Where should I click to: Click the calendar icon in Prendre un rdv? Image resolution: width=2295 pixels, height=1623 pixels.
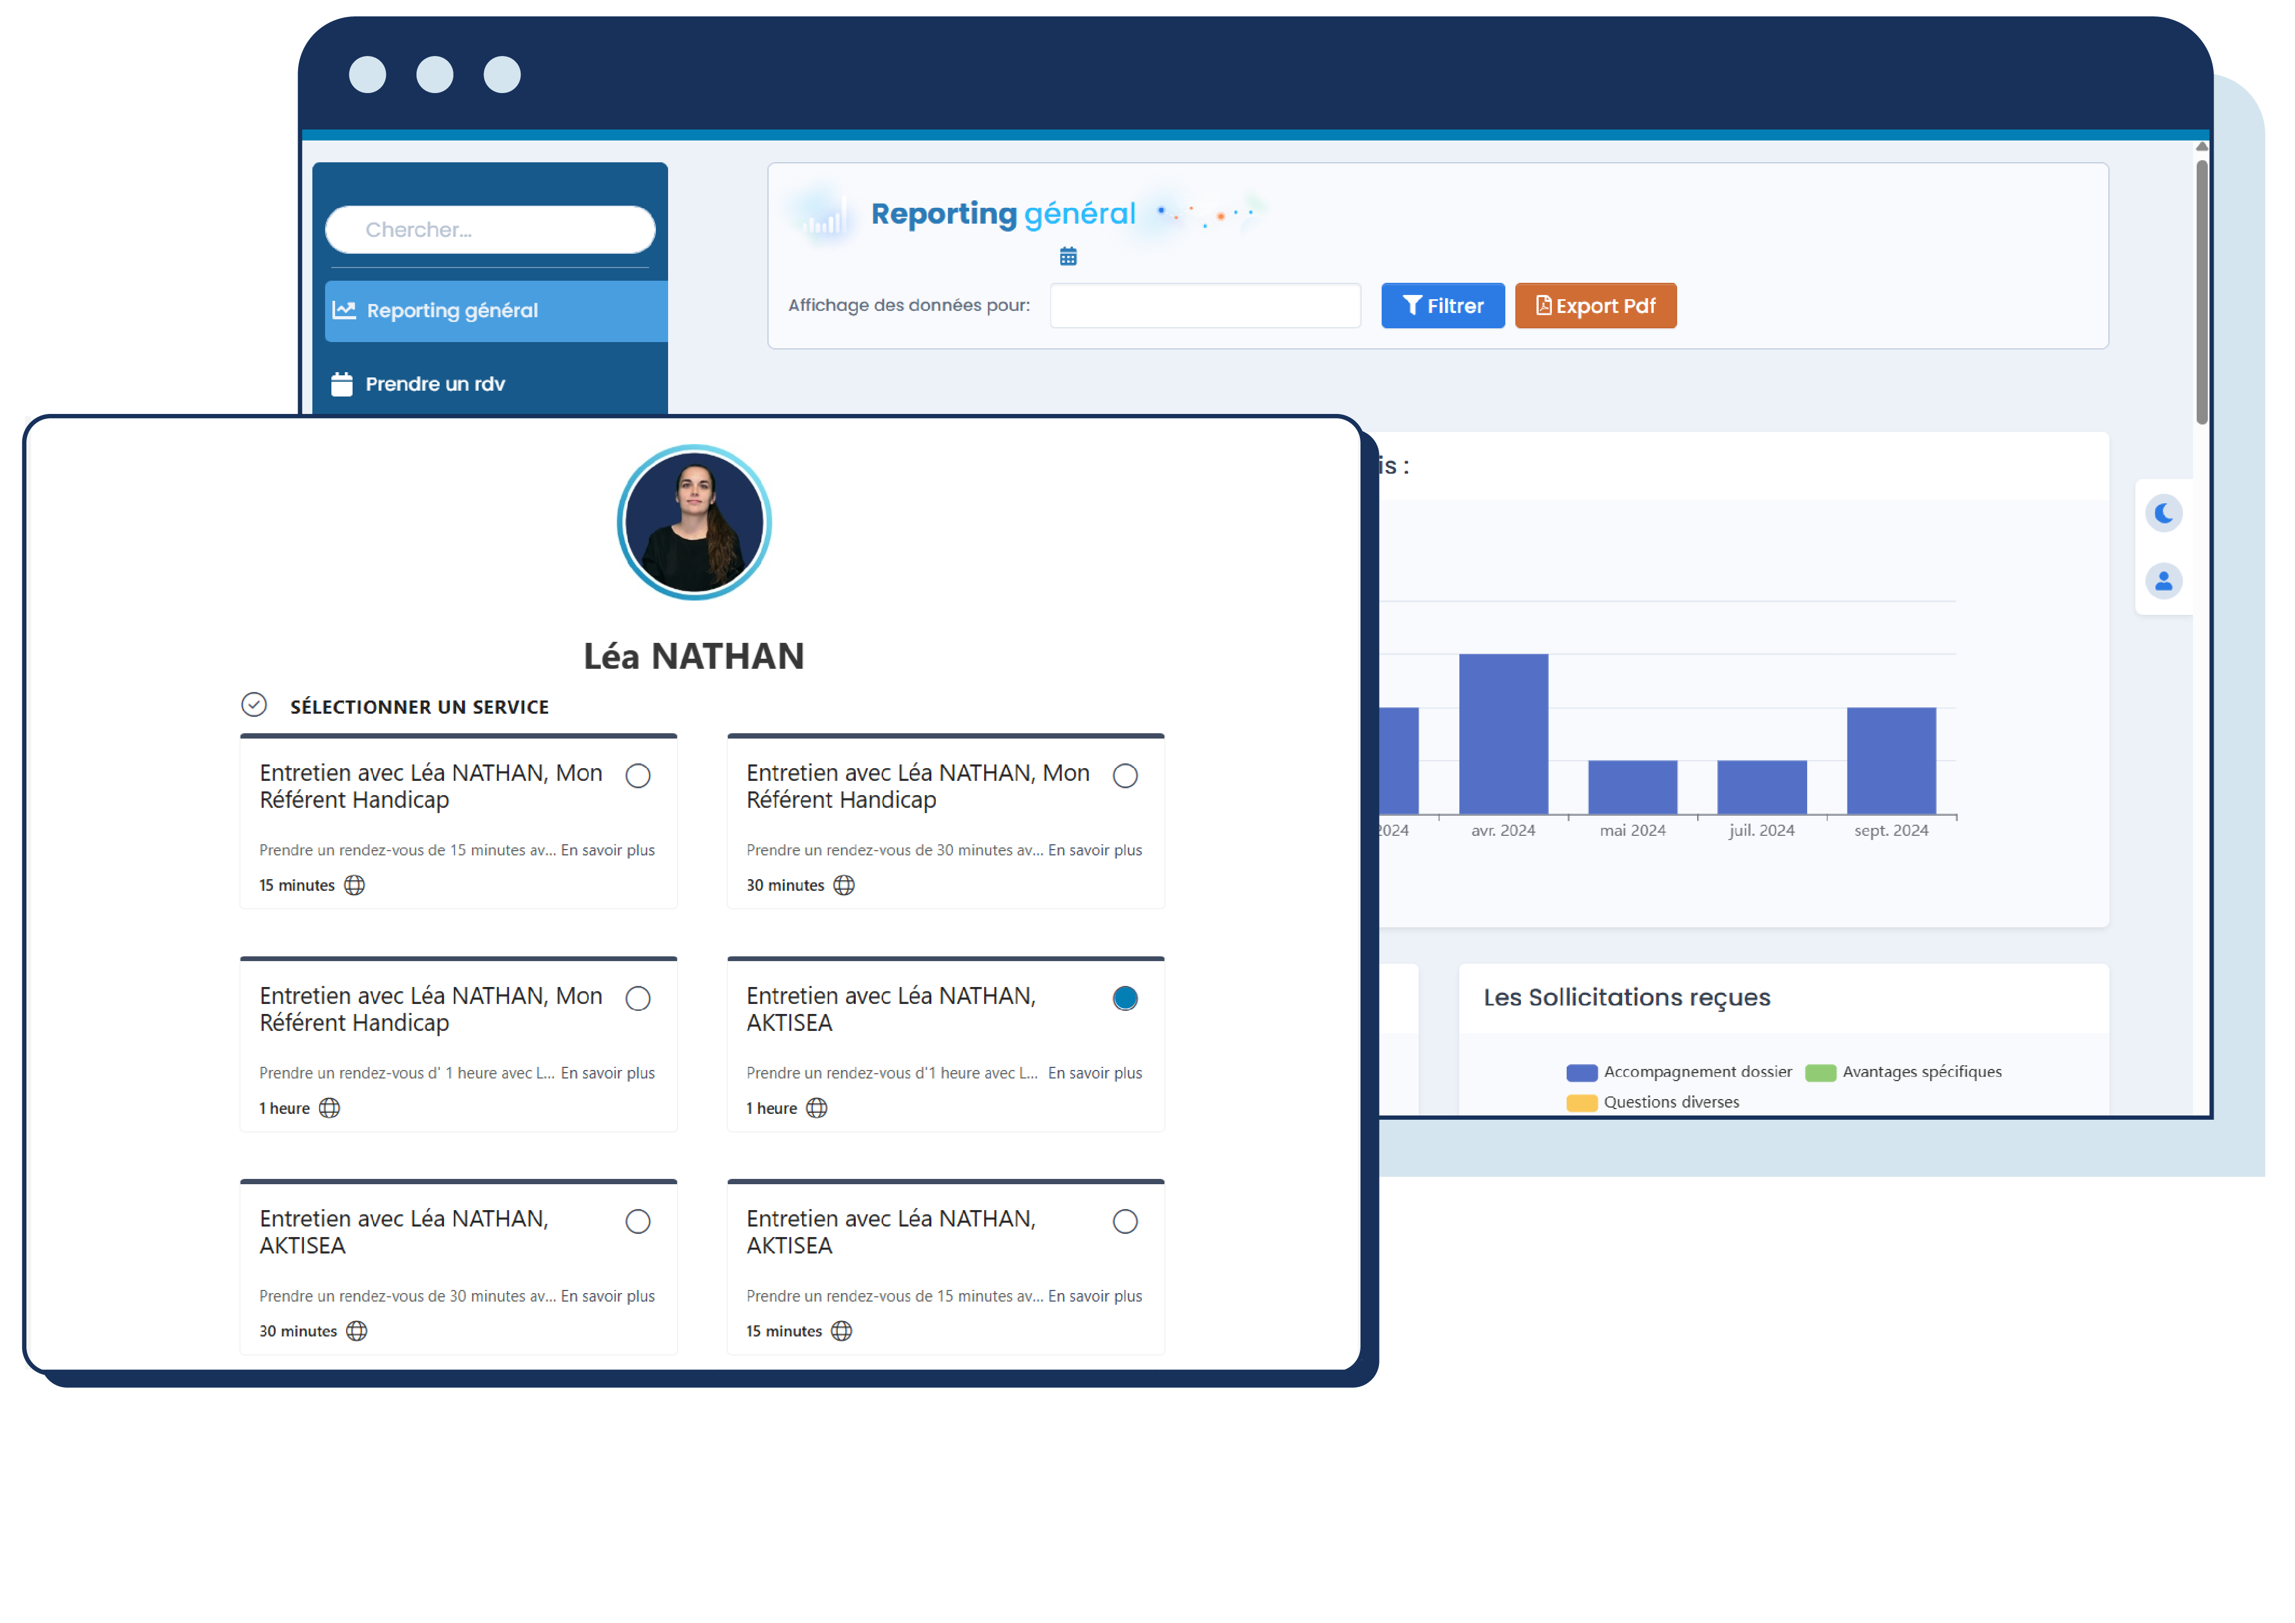tap(342, 384)
